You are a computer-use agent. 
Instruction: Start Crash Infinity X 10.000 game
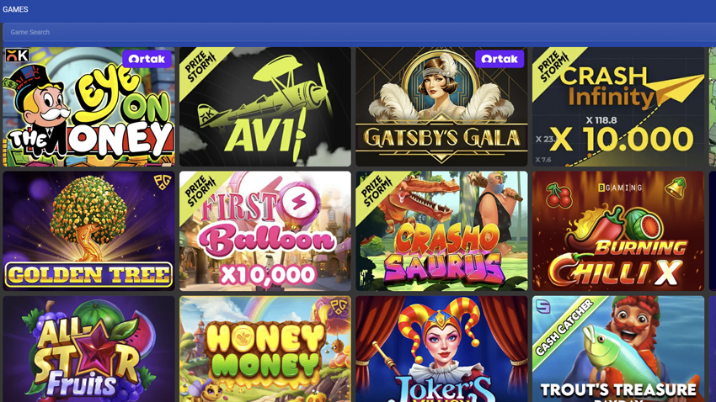click(x=618, y=107)
